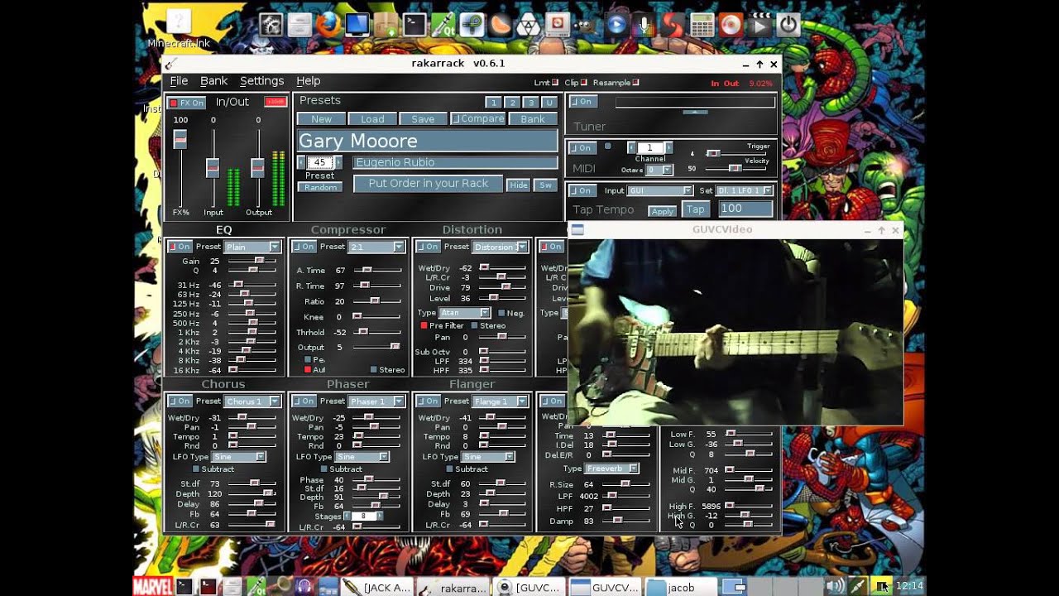Enable the Chorus Subtract checkbox
The height and width of the screenshot is (596, 1059).
tap(196, 469)
